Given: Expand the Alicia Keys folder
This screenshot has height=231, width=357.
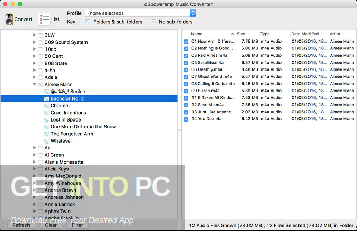Looking at the screenshot, I should 35,169.
